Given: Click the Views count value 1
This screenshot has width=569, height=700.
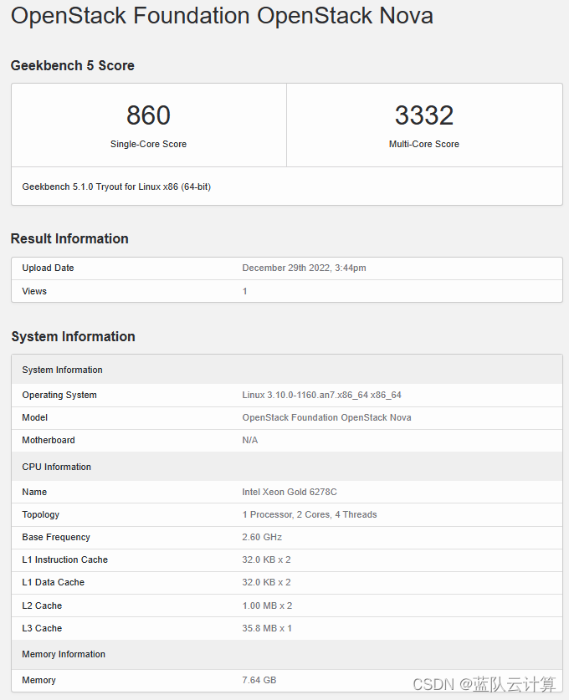Looking at the screenshot, I should (x=244, y=291).
